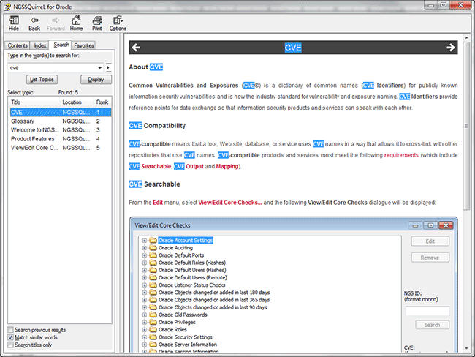Select Oracle Objects changed in last 90 days
Viewport: 475px width, 357px height.
(x=213, y=307)
